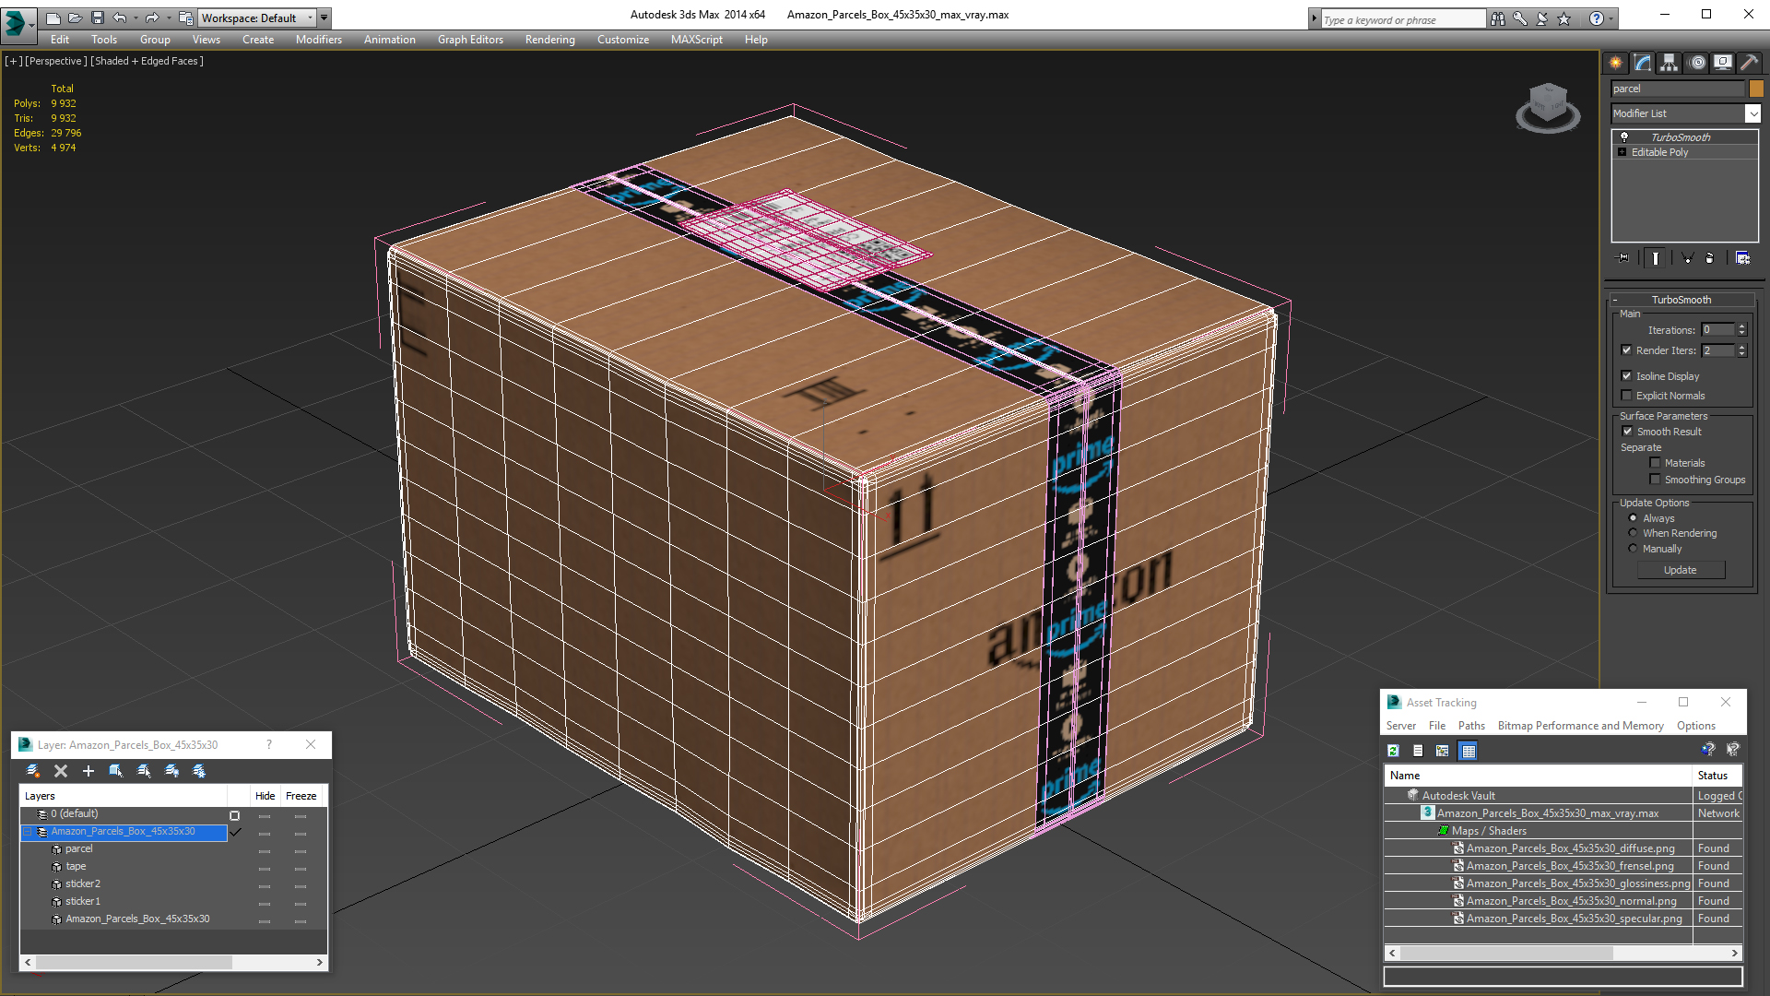Click the Open File folder icon

[75, 18]
